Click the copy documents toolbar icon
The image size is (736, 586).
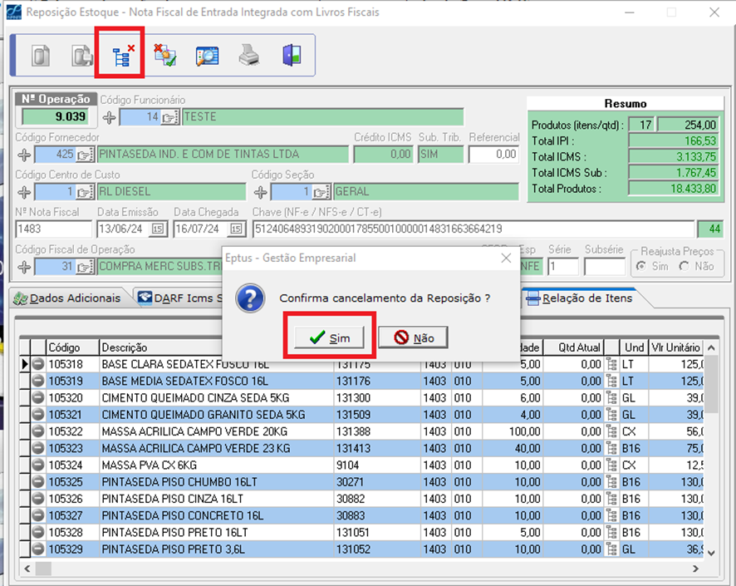pyautogui.click(x=82, y=56)
